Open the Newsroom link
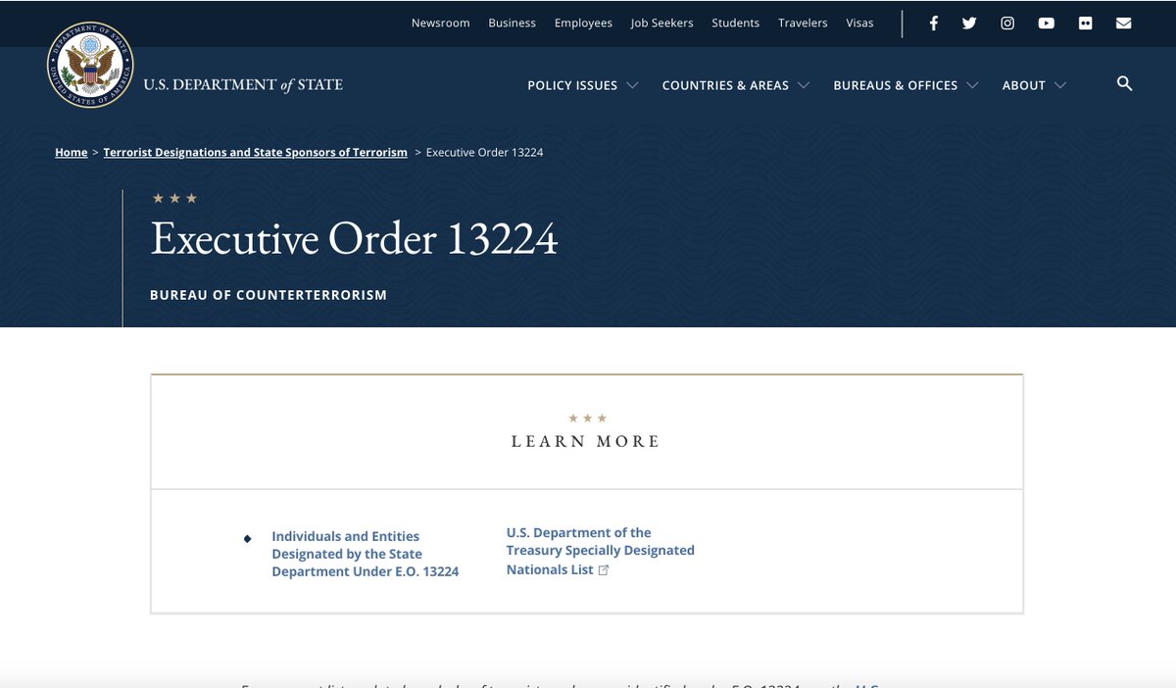The width and height of the screenshot is (1176, 688). 440,23
